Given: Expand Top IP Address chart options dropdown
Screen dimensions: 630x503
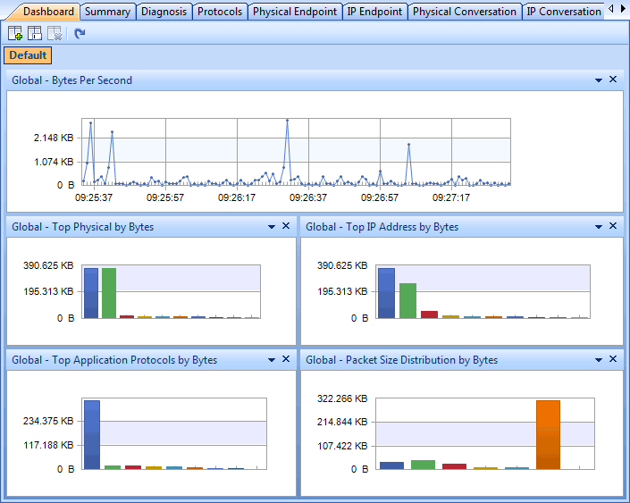Looking at the screenshot, I should pos(599,228).
